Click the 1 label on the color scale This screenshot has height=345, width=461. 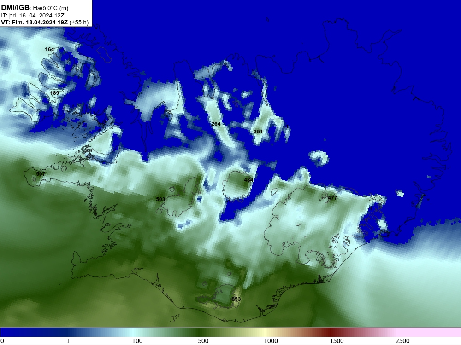[x=68, y=341]
